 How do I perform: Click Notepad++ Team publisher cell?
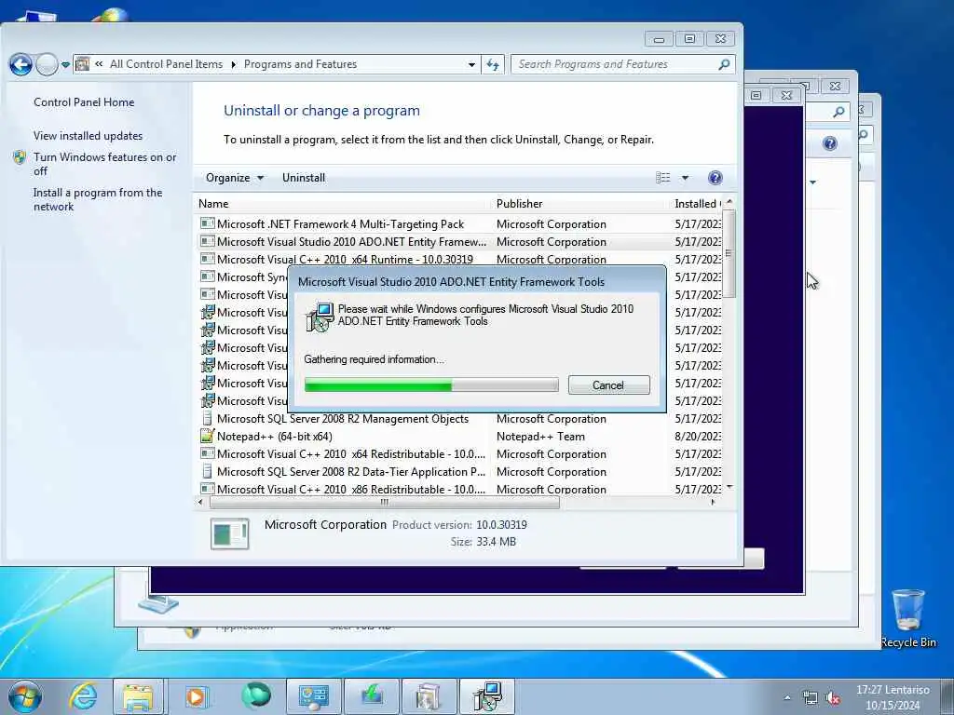pos(540,436)
